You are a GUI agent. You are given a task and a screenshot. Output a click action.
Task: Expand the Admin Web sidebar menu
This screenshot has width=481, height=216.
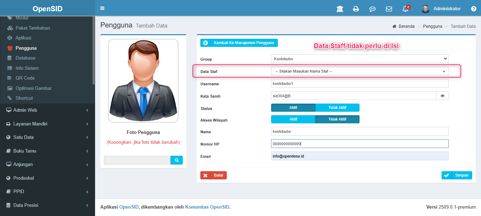click(47, 110)
